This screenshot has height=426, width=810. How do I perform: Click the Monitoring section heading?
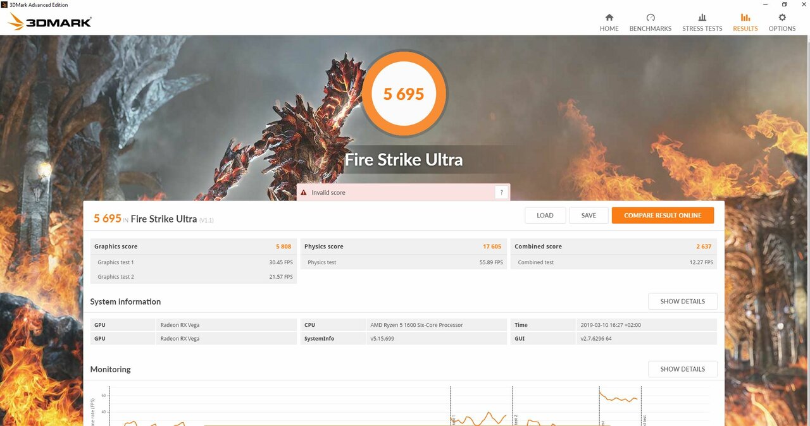coord(110,369)
